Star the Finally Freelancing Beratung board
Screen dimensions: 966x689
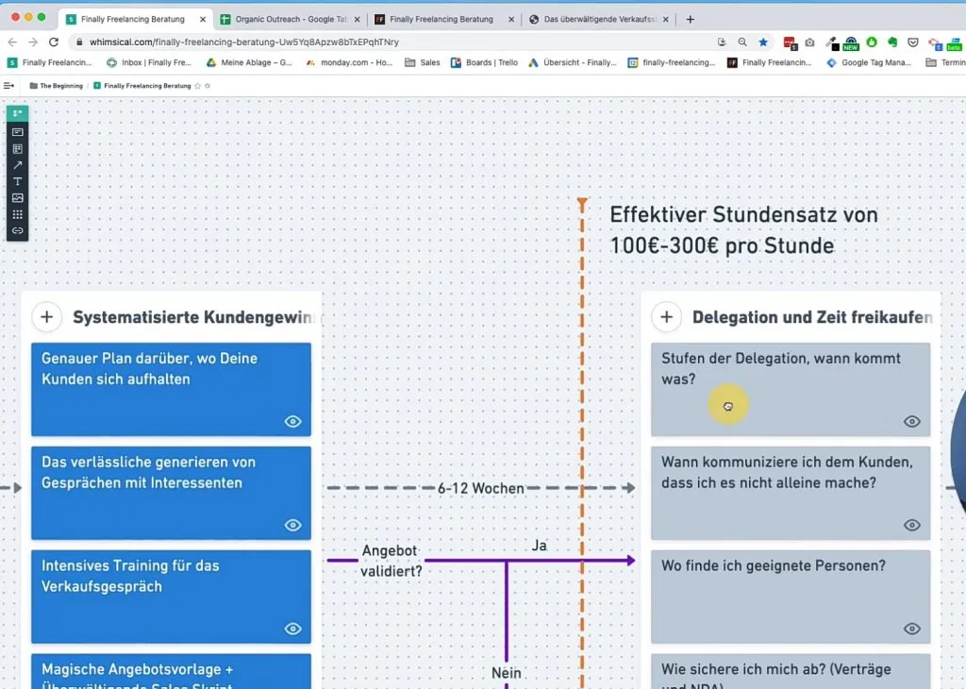point(198,86)
